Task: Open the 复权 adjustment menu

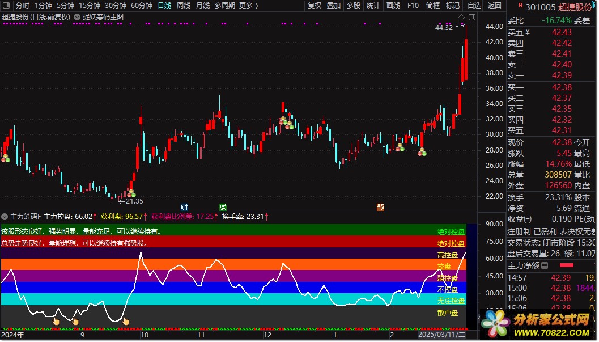Action: coord(315,5)
